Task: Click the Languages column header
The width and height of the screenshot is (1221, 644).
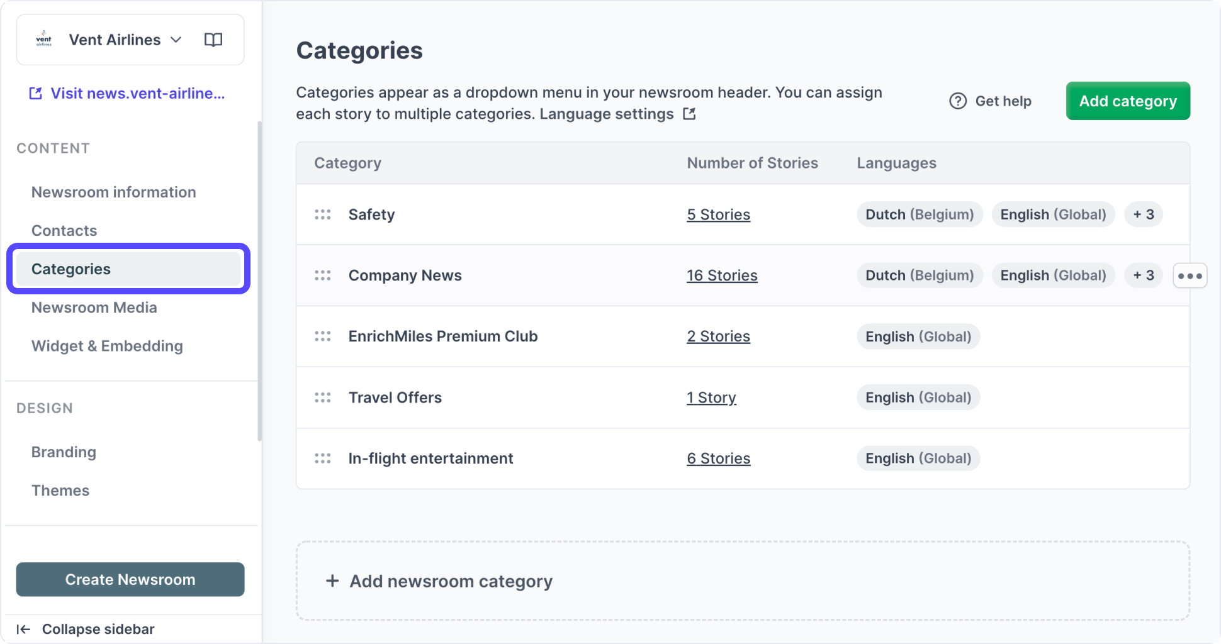Action: 896,163
